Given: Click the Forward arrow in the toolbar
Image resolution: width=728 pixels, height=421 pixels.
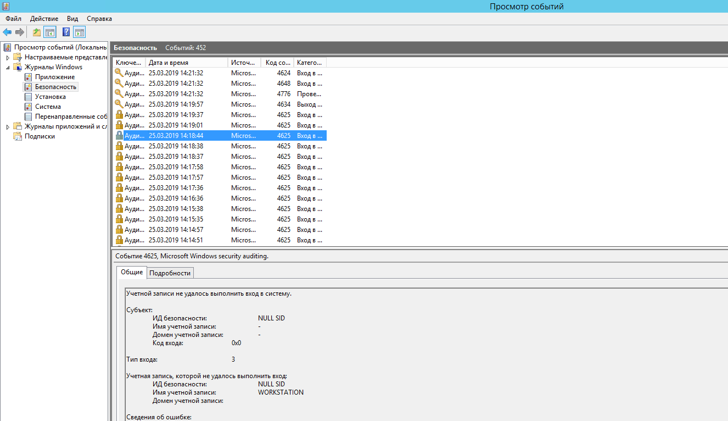Looking at the screenshot, I should (20, 32).
